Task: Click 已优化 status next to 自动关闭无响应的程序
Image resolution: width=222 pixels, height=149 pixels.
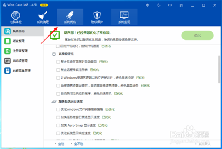Action: coord(118,94)
